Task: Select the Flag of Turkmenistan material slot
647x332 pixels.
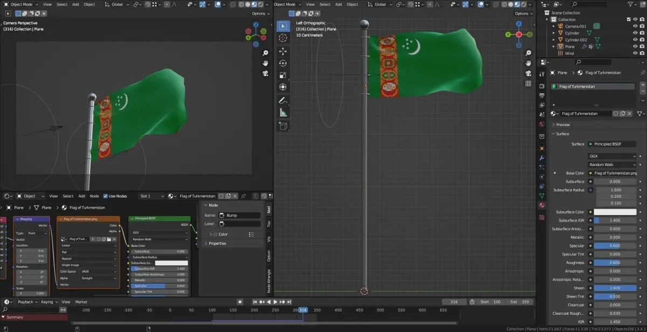Action: point(593,86)
